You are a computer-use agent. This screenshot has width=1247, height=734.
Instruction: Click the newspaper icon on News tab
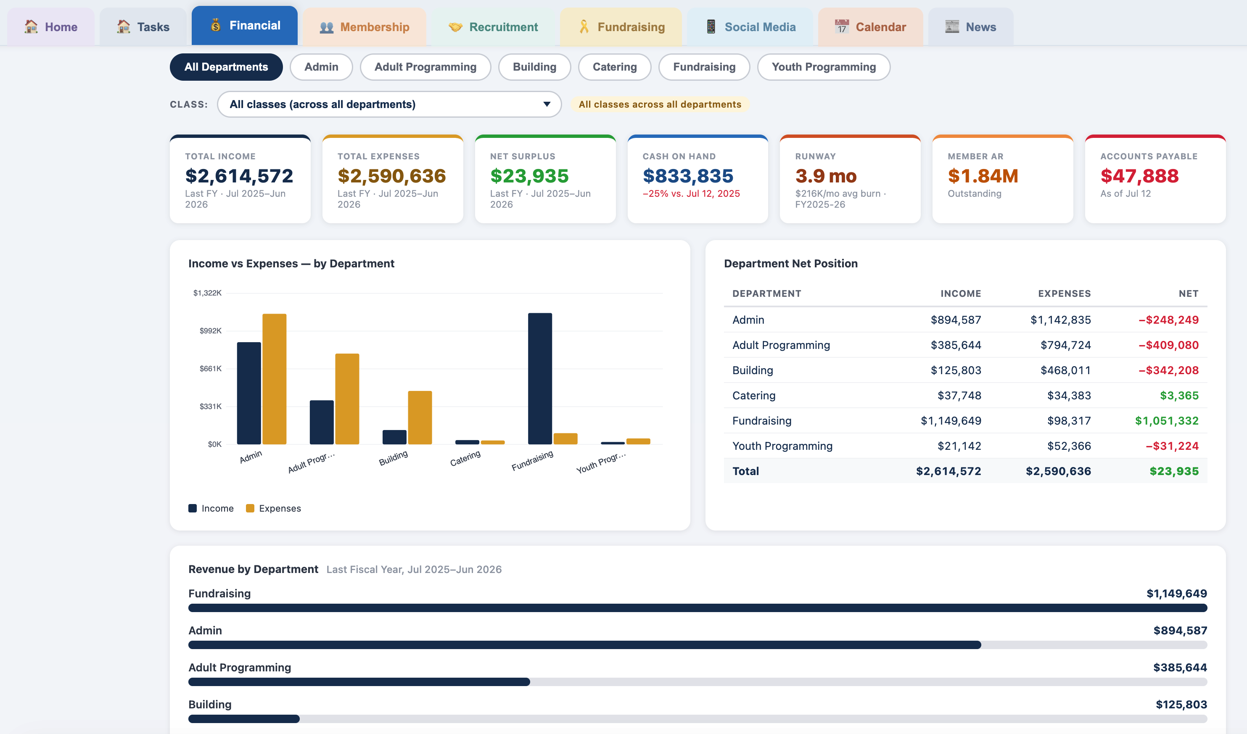click(952, 27)
